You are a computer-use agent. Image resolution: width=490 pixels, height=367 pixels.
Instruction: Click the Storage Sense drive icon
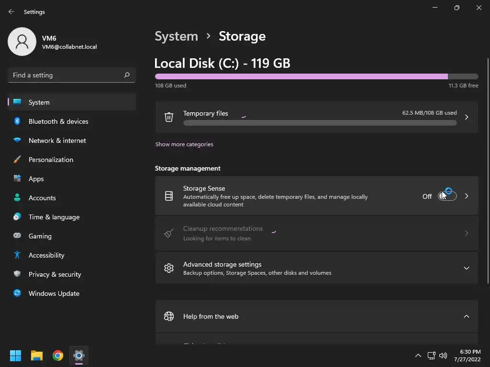pos(169,196)
